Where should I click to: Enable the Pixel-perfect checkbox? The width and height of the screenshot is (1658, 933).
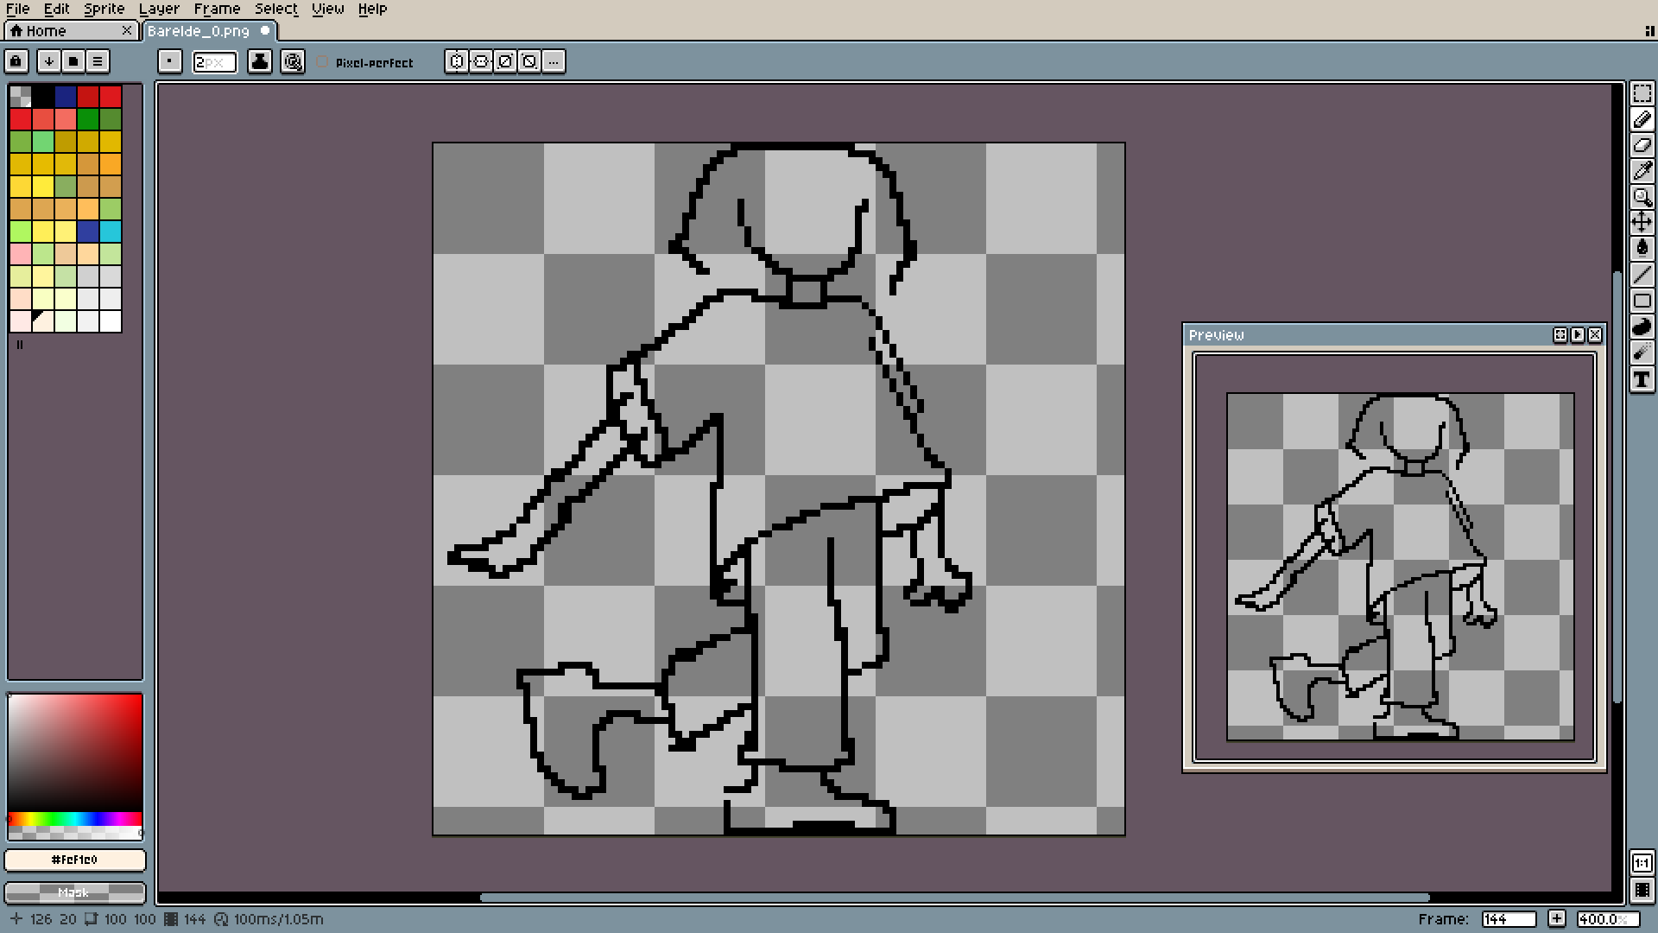323,62
